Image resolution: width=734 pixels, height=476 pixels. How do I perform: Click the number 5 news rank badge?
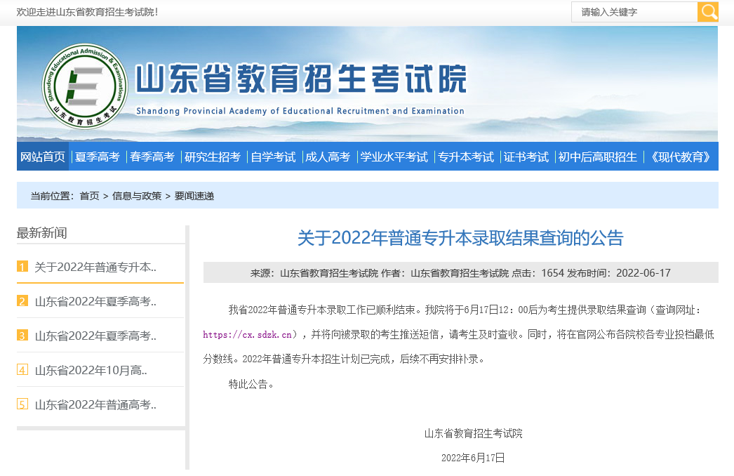coord(22,404)
